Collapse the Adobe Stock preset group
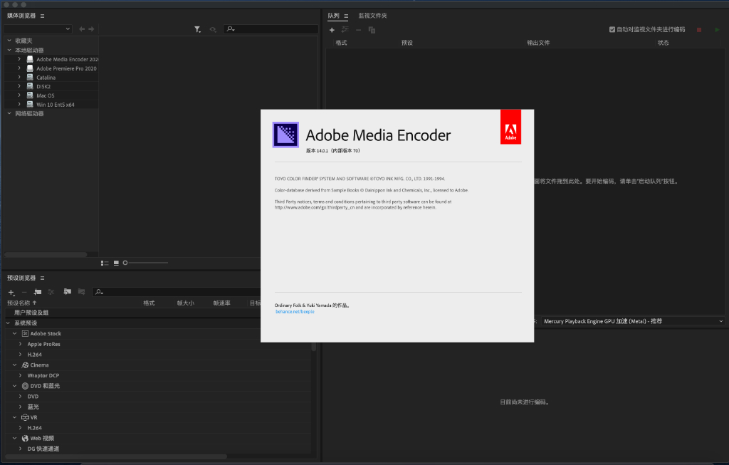The height and width of the screenshot is (465, 729). (x=14, y=333)
